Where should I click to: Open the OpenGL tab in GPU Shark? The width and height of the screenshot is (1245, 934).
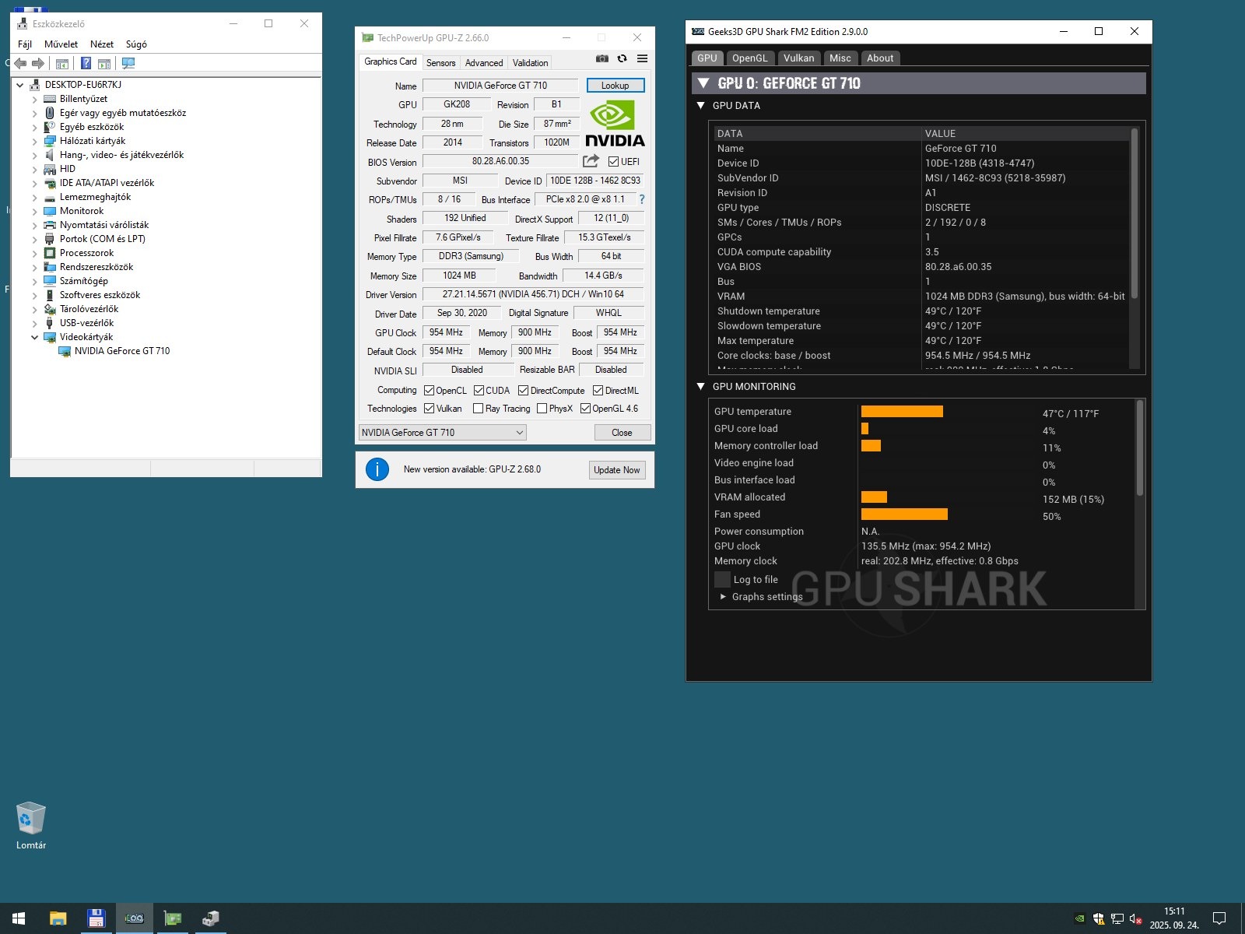pos(750,58)
